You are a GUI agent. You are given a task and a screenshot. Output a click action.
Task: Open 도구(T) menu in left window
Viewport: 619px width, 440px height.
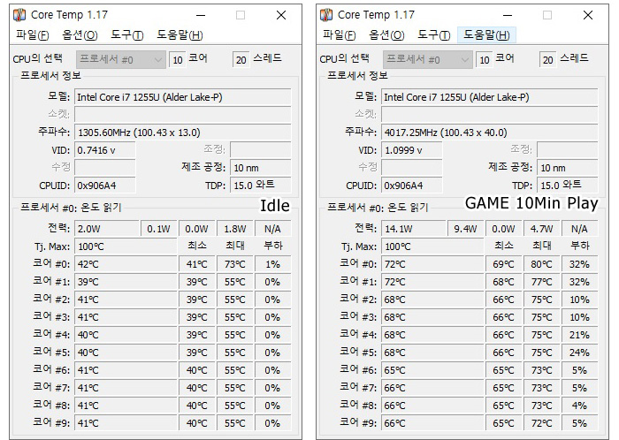click(x=126, y=35)
